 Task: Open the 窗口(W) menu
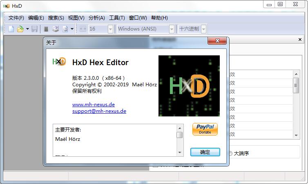138,18
